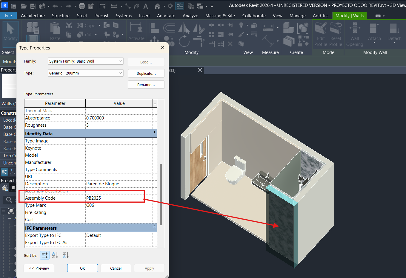Screen dimensions: 406x278
Task: Open the Modify | Walls contextual tab
Action: click(349, 16)
